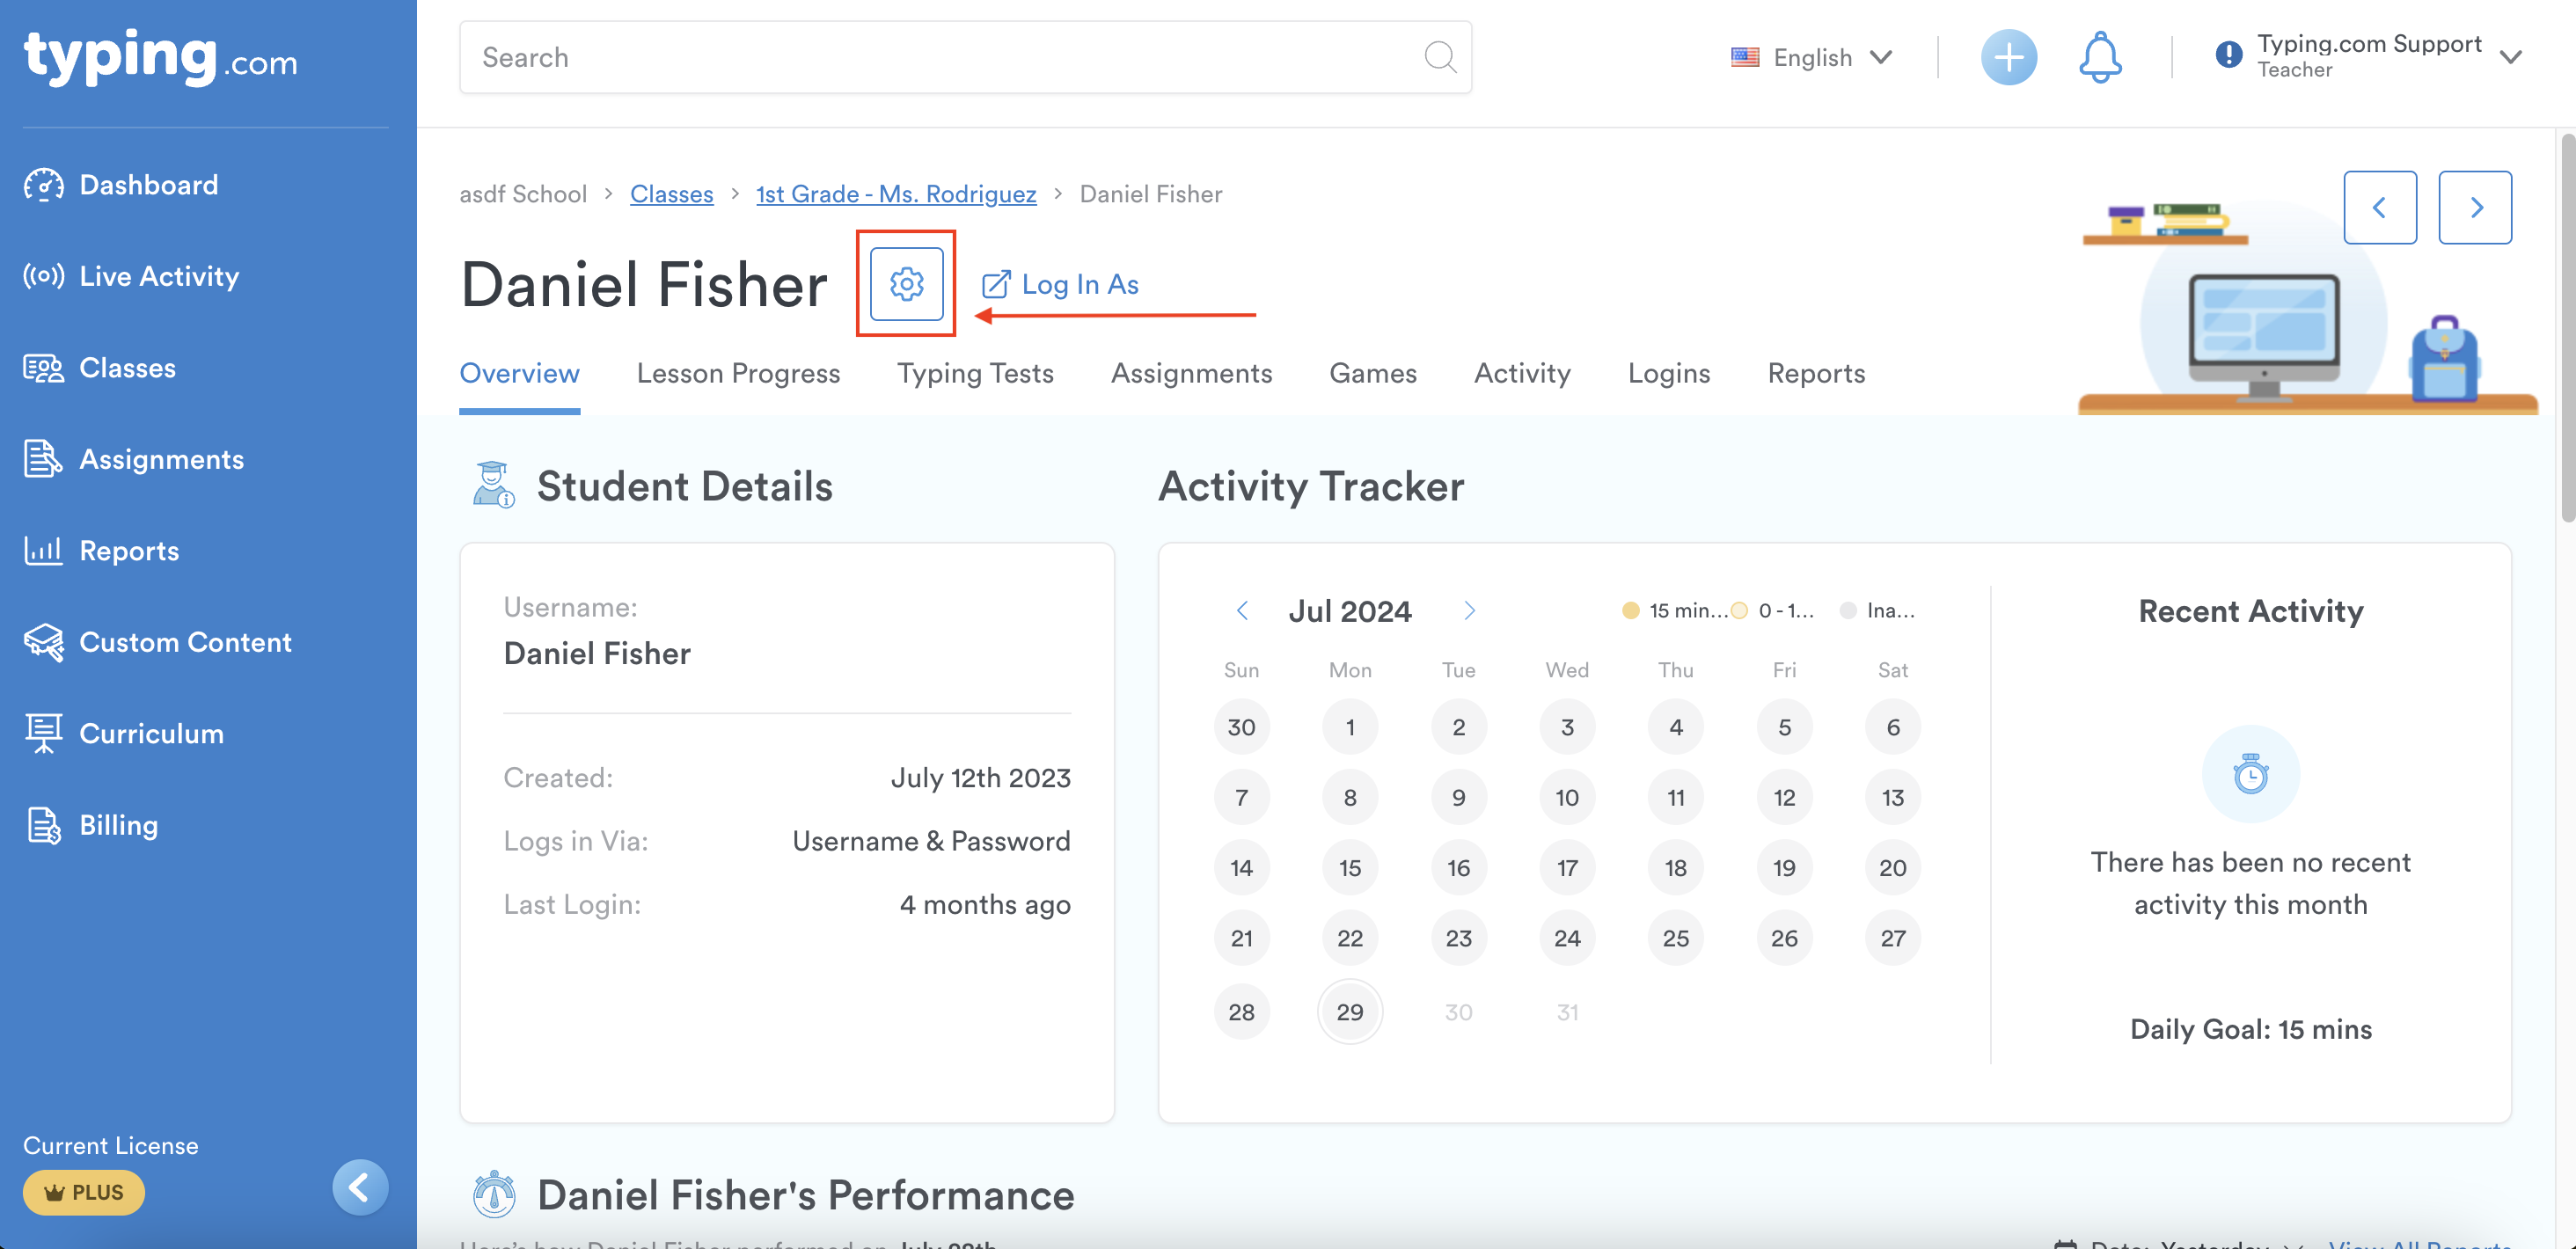Show previous month in Activity Tracker
The height and width of the screenshot is (1249, 2576).
pos(1242,611)
